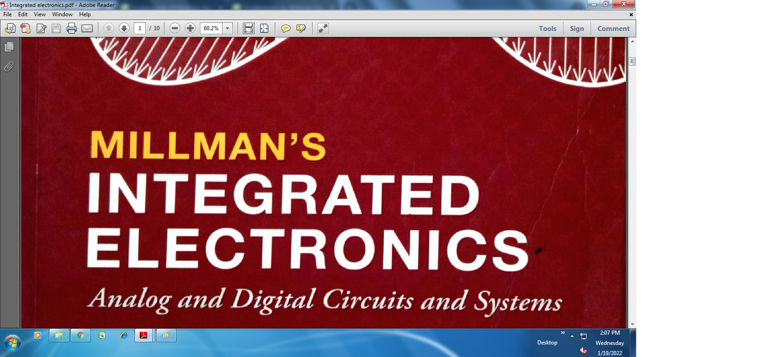Send file by email envelope icon
This screenshot has width=761, height=357.
87,28
